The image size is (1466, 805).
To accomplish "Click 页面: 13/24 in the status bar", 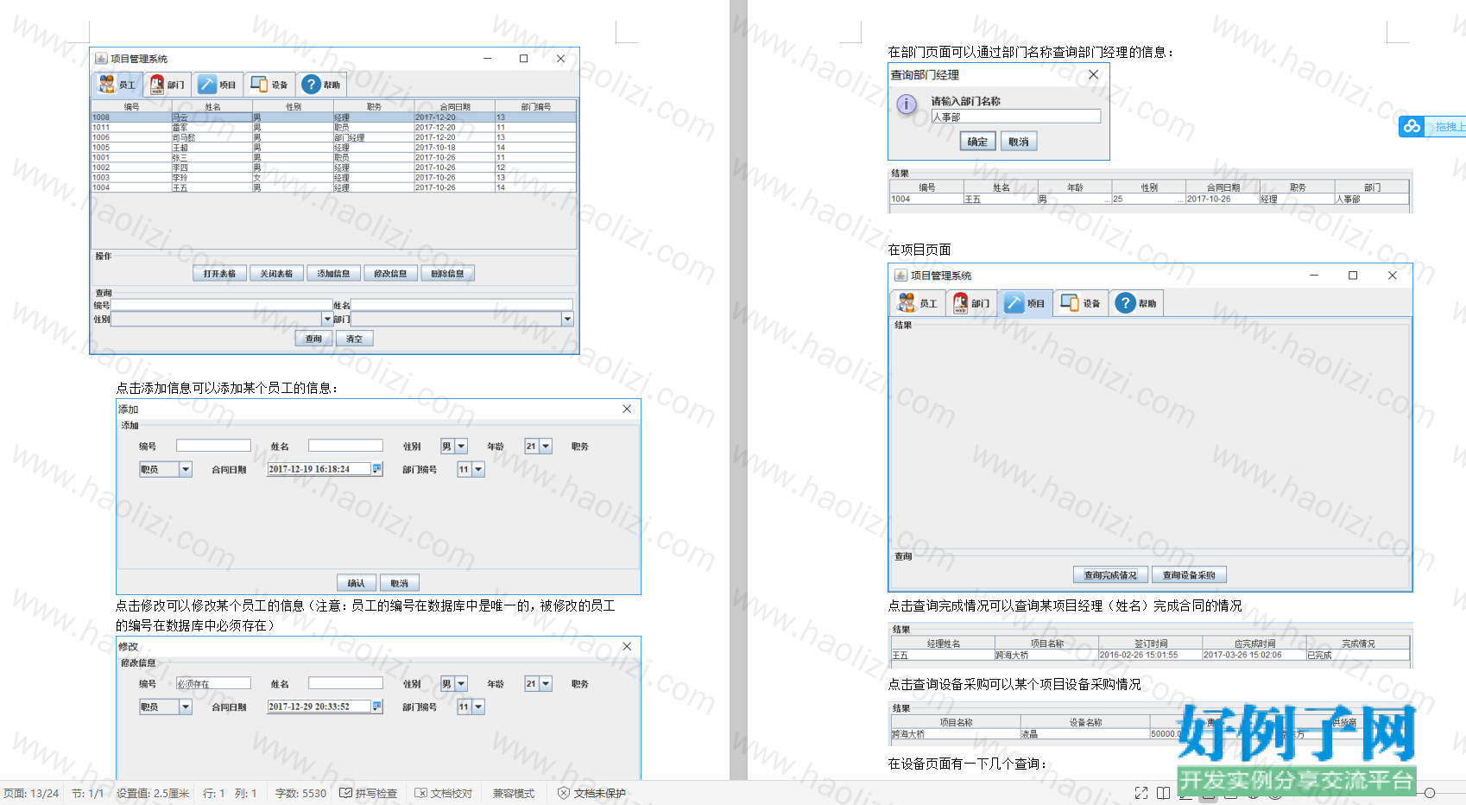I will (31, 793).
